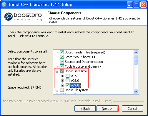Select the 'VC8.0' row text
148x116 pixels.
pyautogui.click(x=75, y=81)
